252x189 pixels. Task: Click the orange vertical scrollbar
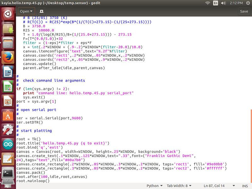click(251, 146)
